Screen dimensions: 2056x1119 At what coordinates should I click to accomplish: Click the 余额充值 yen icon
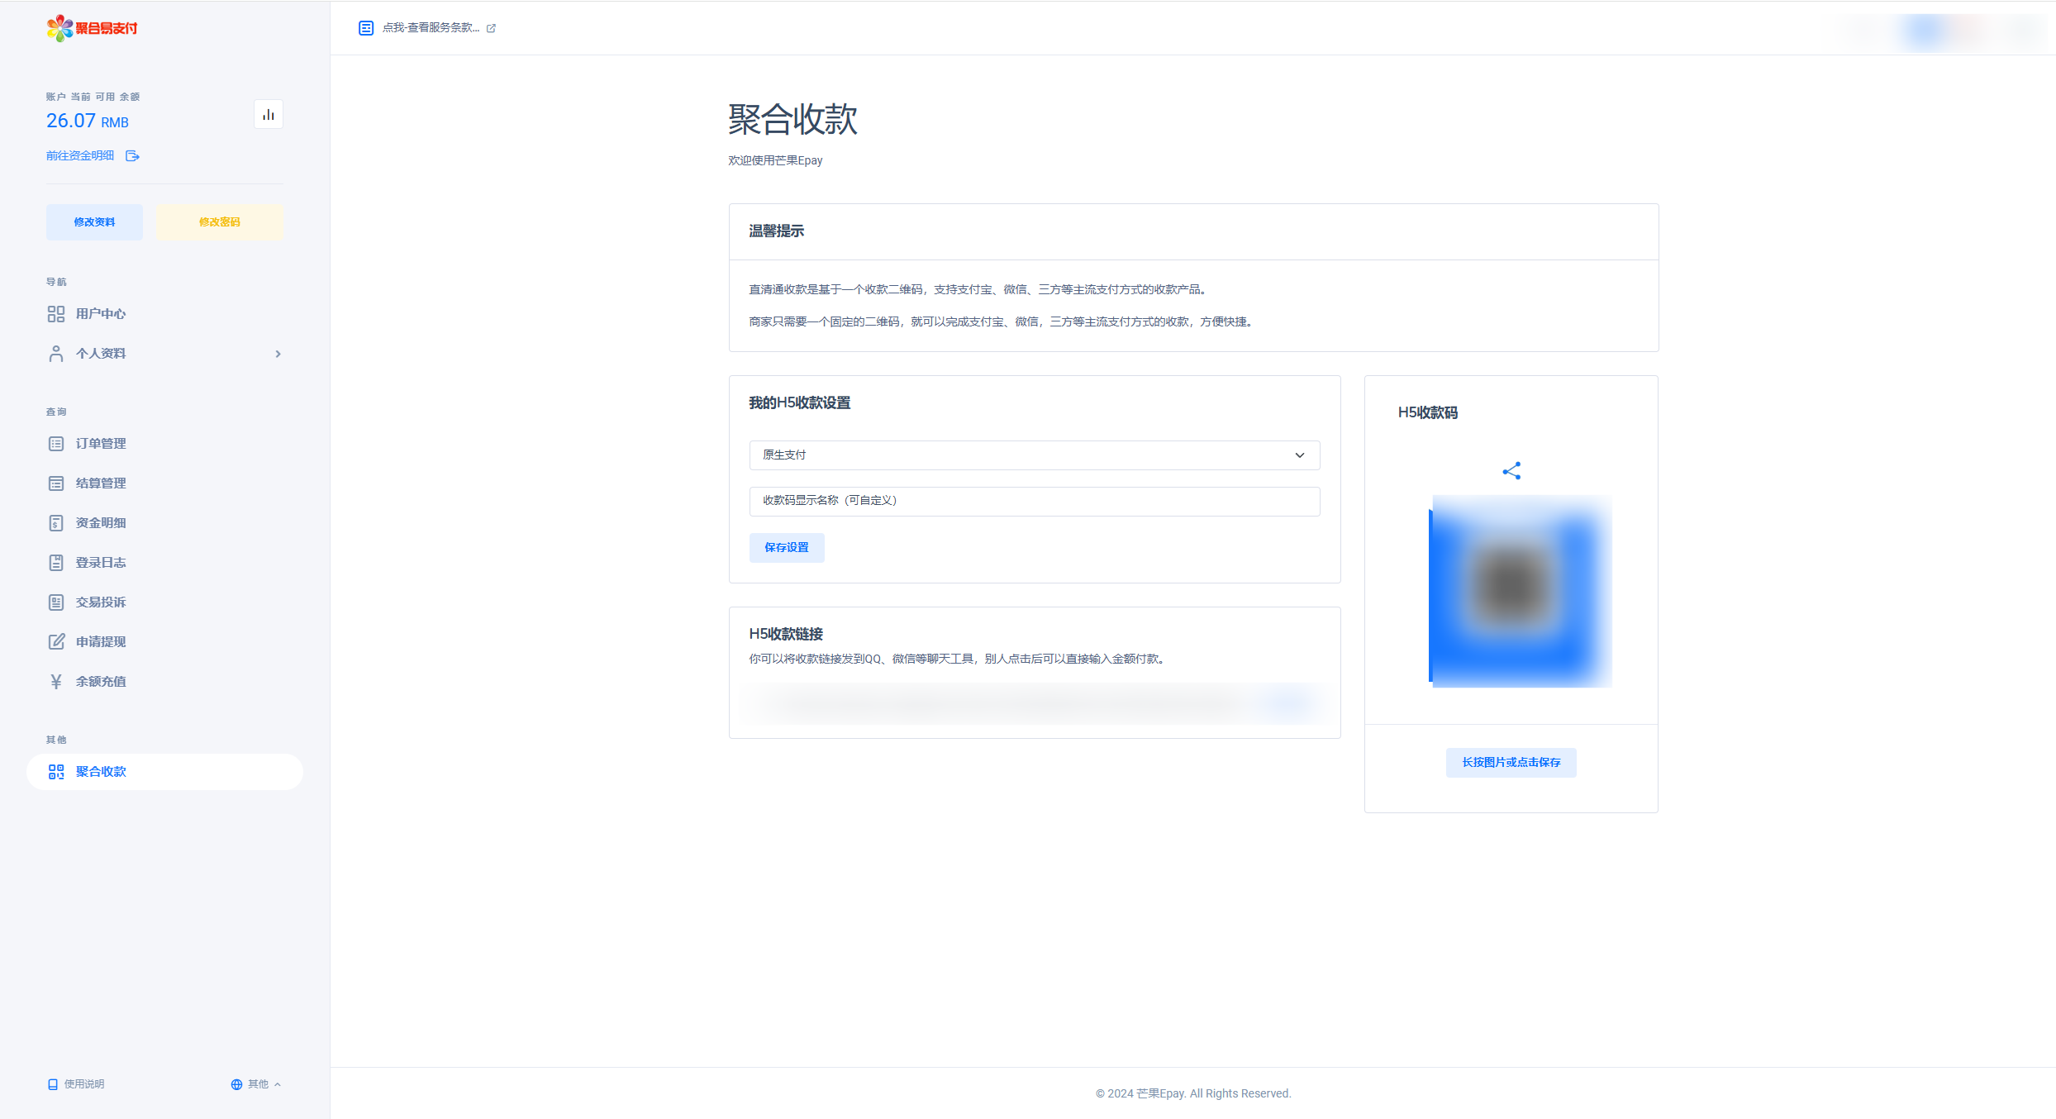[56, 682]
